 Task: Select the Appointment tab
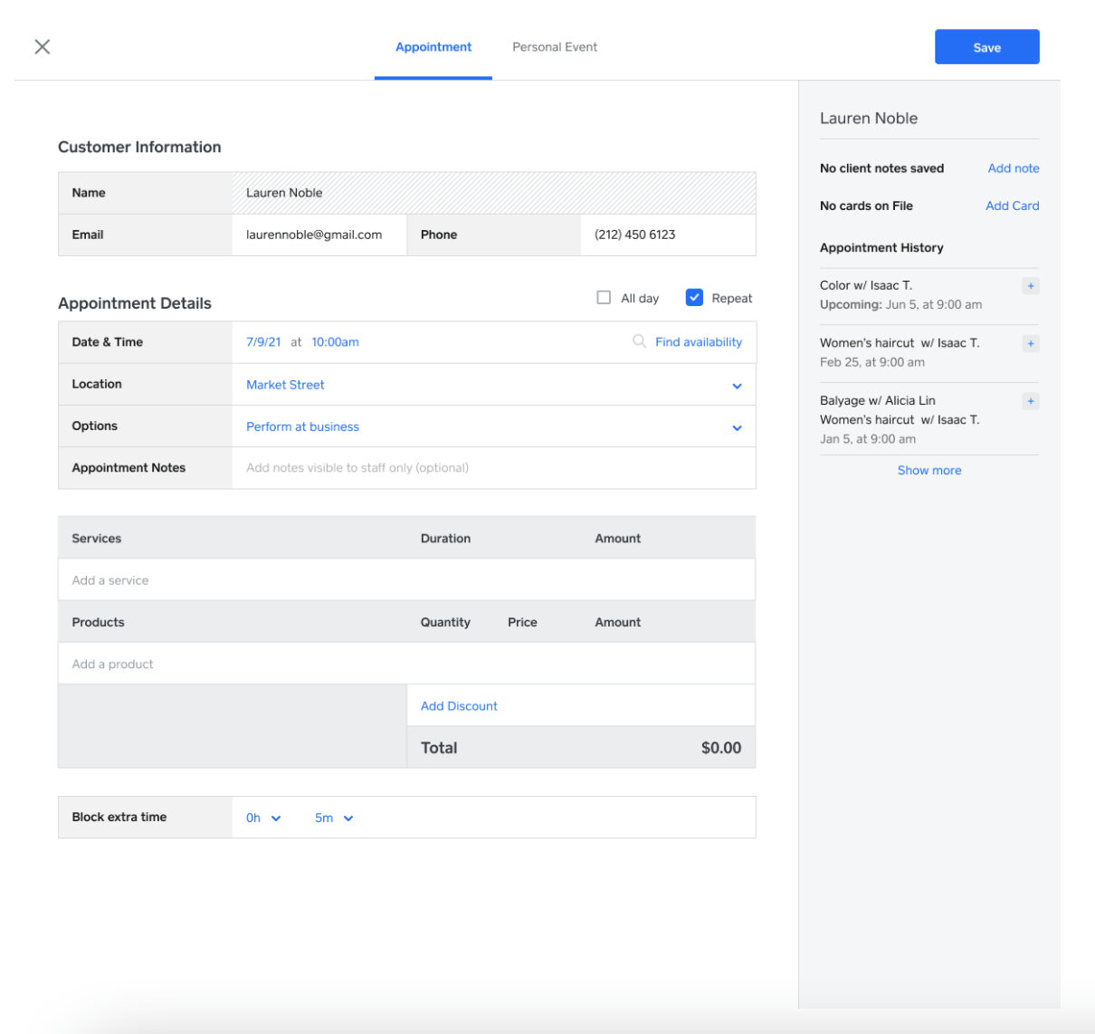(x=433, y=46)
